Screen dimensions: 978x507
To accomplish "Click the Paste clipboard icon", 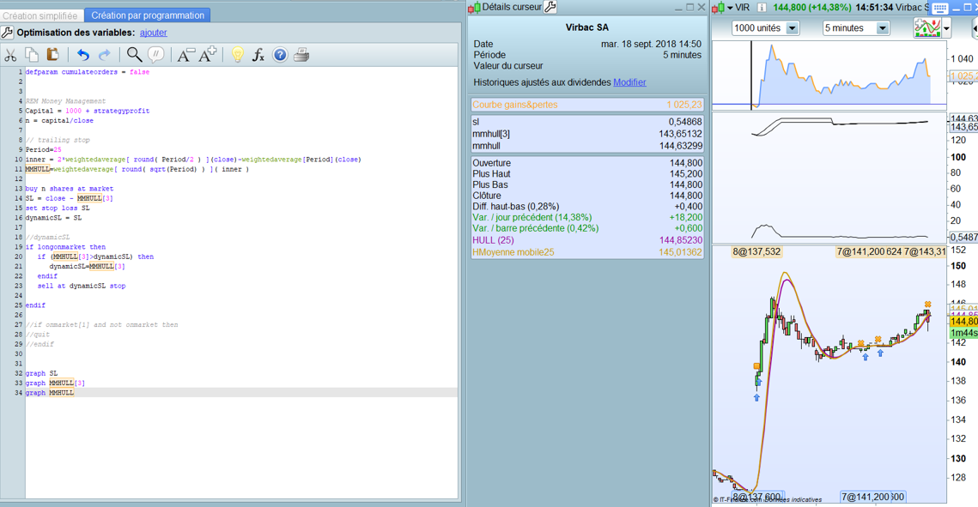I will click(x=52, y=55).
